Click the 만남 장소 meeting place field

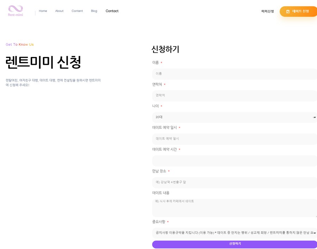click(x=234, y=182)
